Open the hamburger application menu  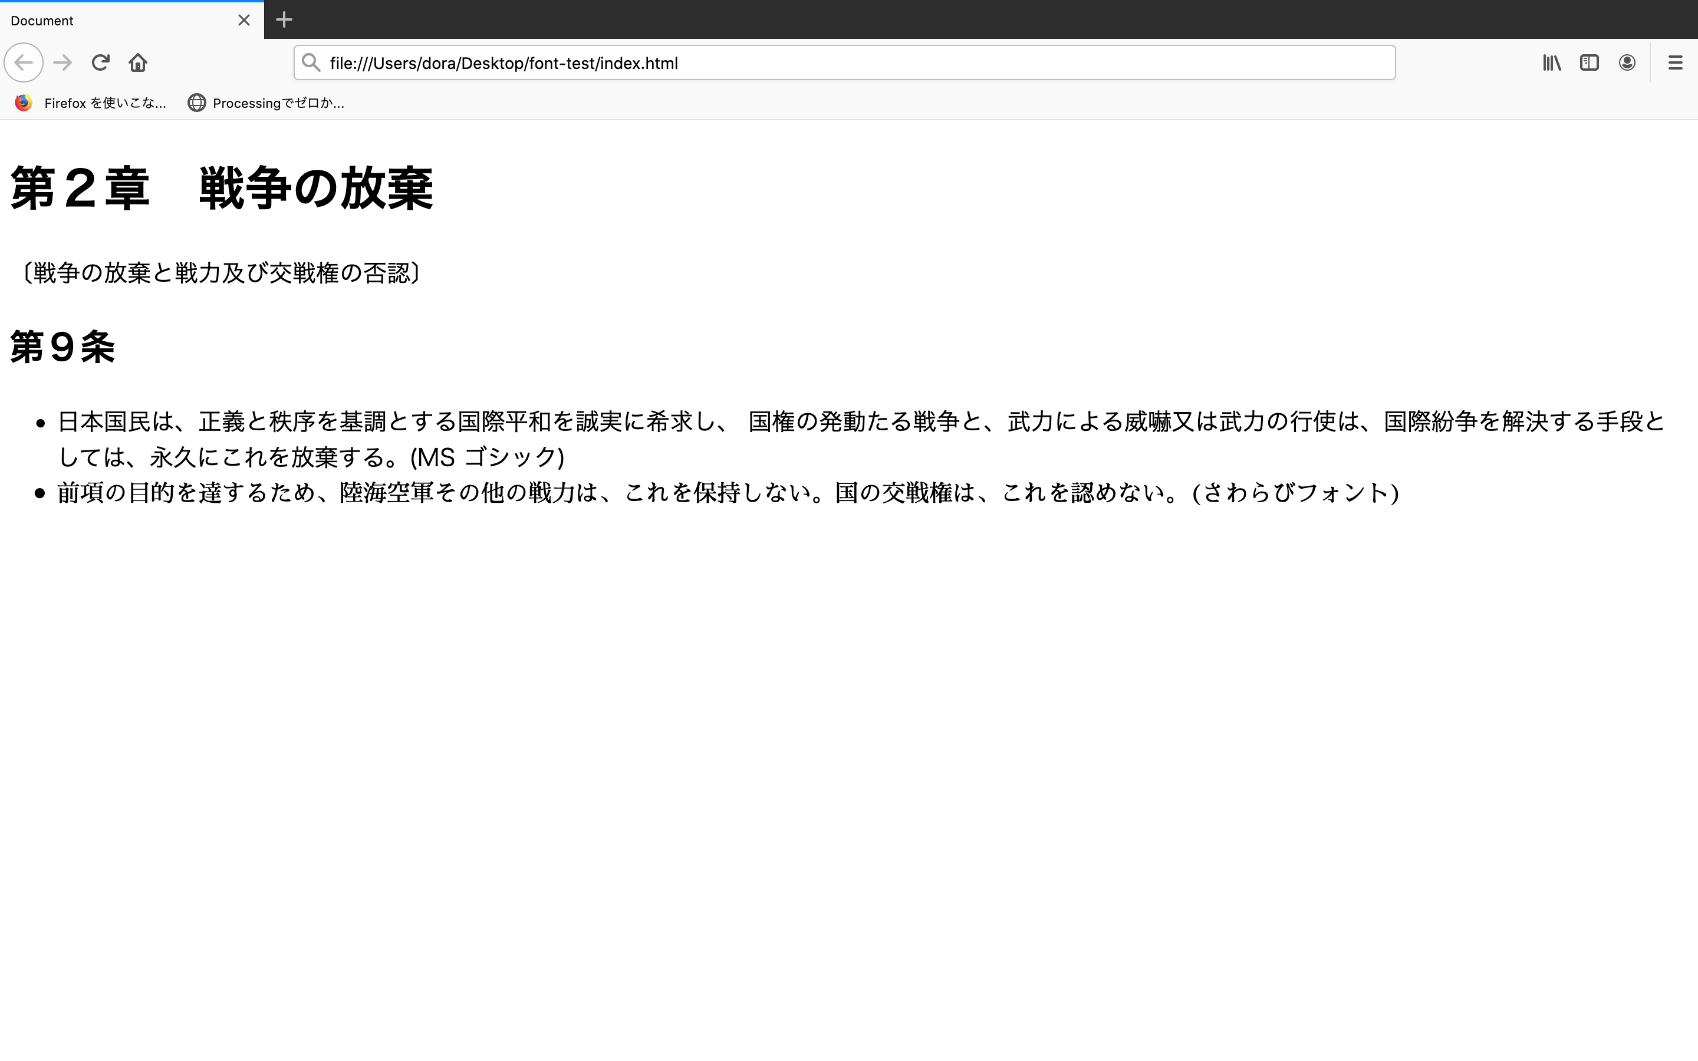[x=1676, y=62]
